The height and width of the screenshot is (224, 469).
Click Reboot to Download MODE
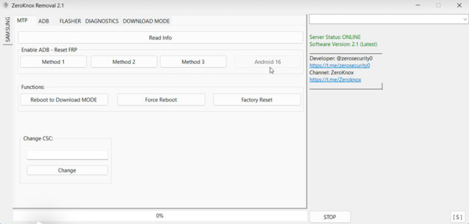(64, 100)
